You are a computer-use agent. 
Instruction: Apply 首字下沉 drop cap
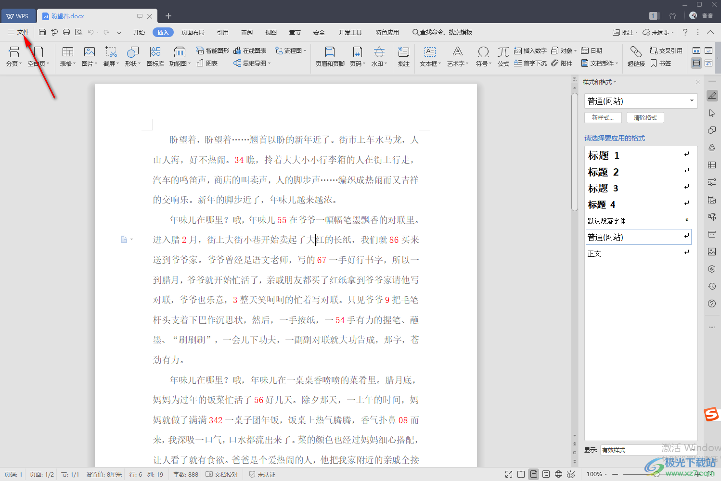pos(530,63)
